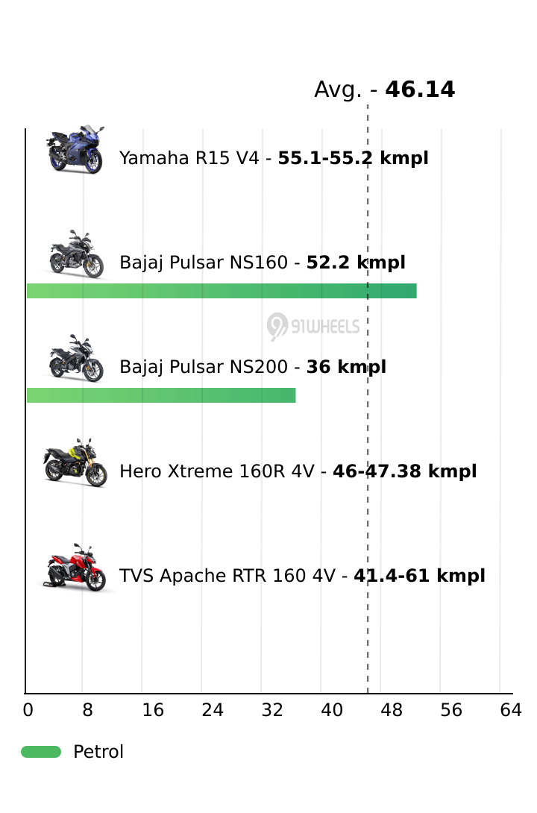Click the Bajaj Pulsar NS160 52.2 kmpl label

click(263, 263)
